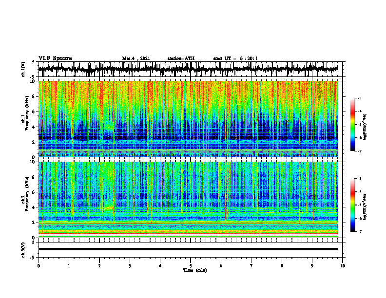Click the yellow 4 kHz burst in ch.2 spectrogram
The height and width of the screenshot is (298, 386).
coord(109,208)
